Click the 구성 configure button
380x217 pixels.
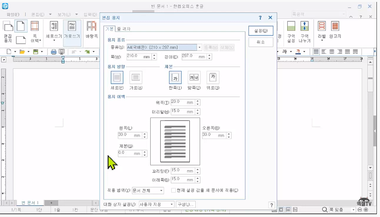pos(186,204)
